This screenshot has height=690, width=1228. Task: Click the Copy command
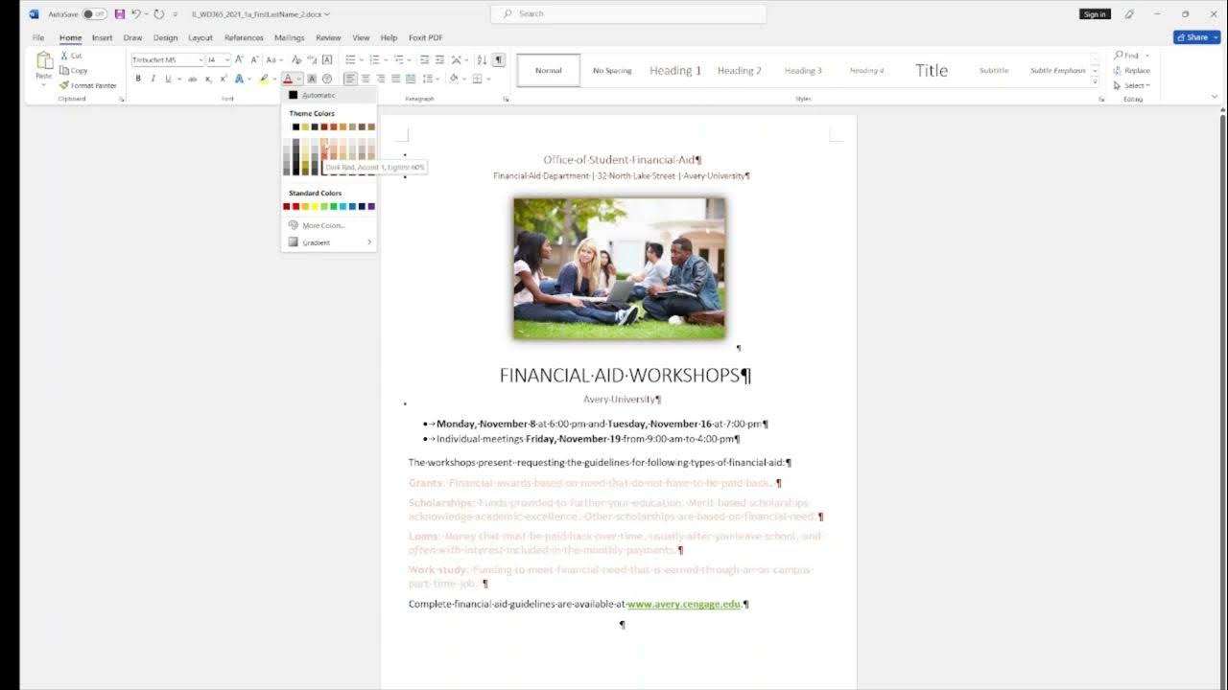[x=74, y=70]
